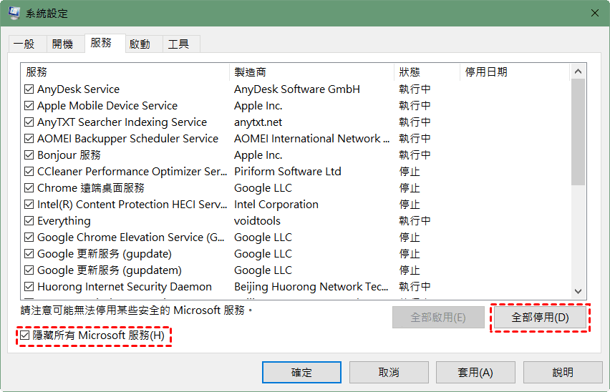
Task: Click the 全部停用(D) button
Action: (540, 318)
